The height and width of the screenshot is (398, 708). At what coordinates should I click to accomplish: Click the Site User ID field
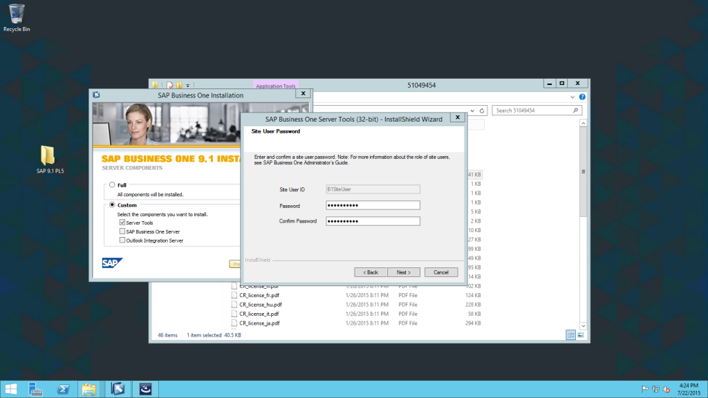[x=373, y=189]
